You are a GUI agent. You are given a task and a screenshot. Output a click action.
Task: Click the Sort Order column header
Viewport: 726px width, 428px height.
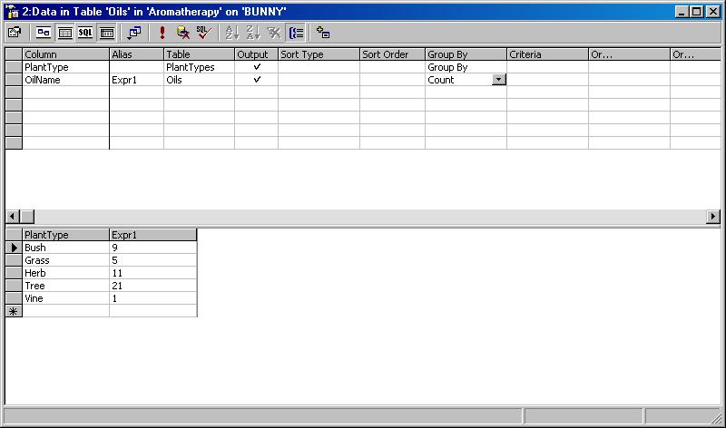point(392,54)
